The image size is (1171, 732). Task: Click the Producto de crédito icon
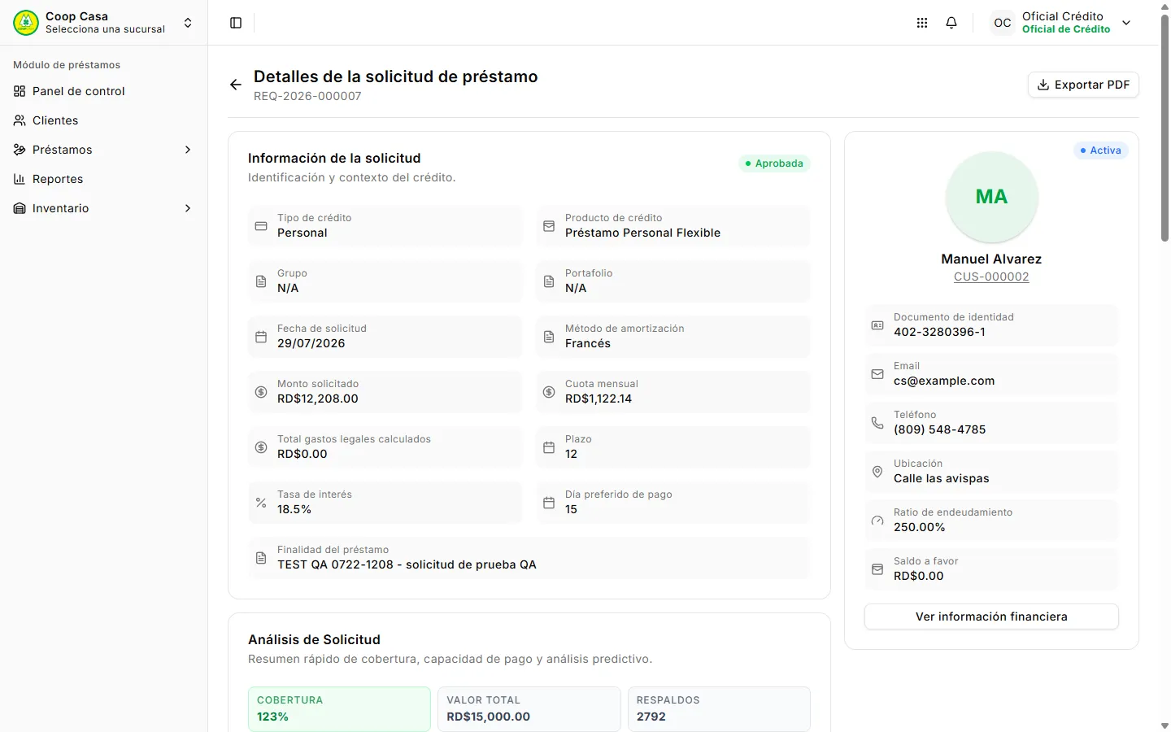click(549, 226)
